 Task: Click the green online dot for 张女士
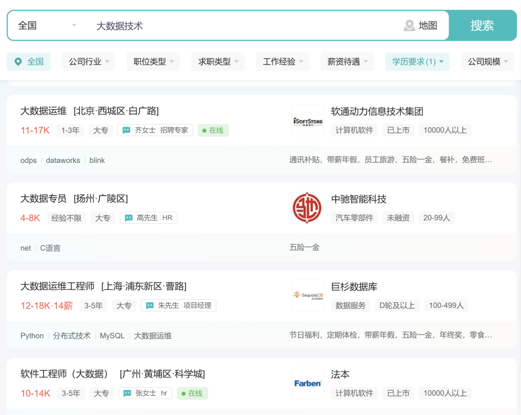[x=183, y=394]
